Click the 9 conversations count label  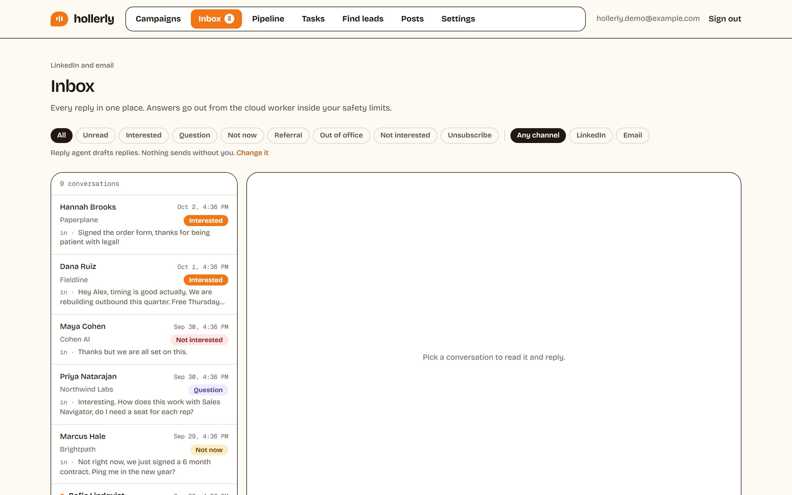(x=89, y=184)
